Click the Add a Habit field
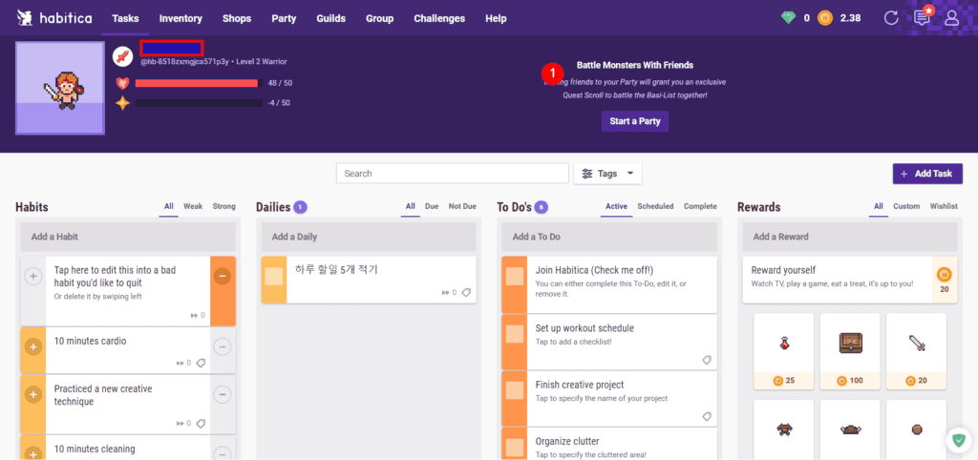The height and width of the screenshot is (460, 978). [128, 237]
